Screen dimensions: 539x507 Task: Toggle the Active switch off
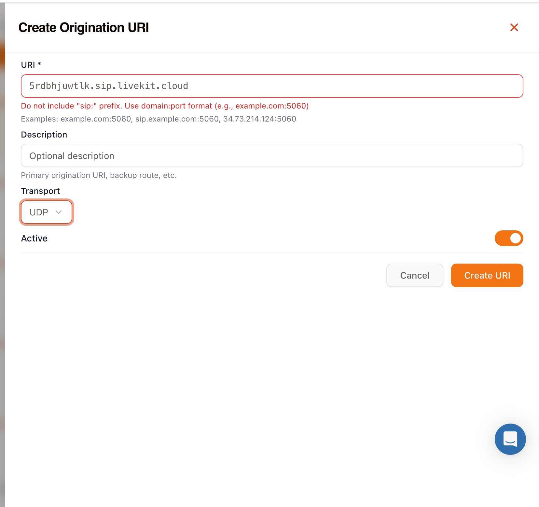(x=509, y=238)
